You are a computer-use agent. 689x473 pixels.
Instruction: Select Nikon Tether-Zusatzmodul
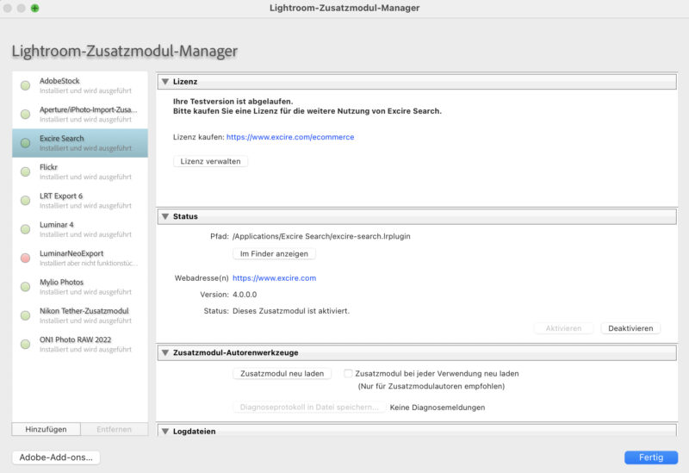(80, 315)
